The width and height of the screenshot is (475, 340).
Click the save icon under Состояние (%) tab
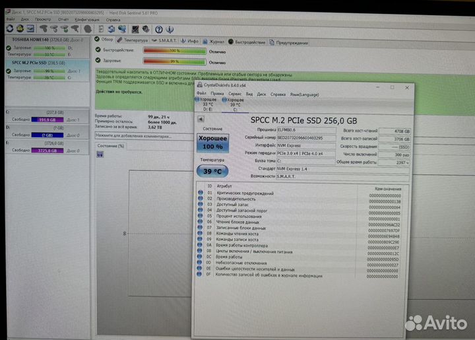(100, 154)
